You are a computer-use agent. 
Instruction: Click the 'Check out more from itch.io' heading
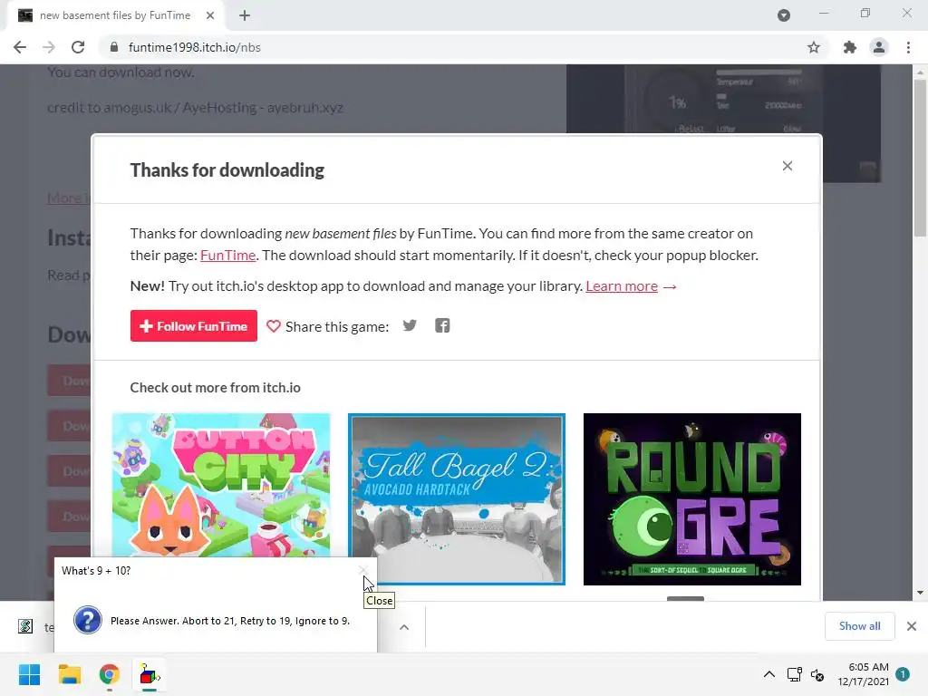tap(216, 388)
